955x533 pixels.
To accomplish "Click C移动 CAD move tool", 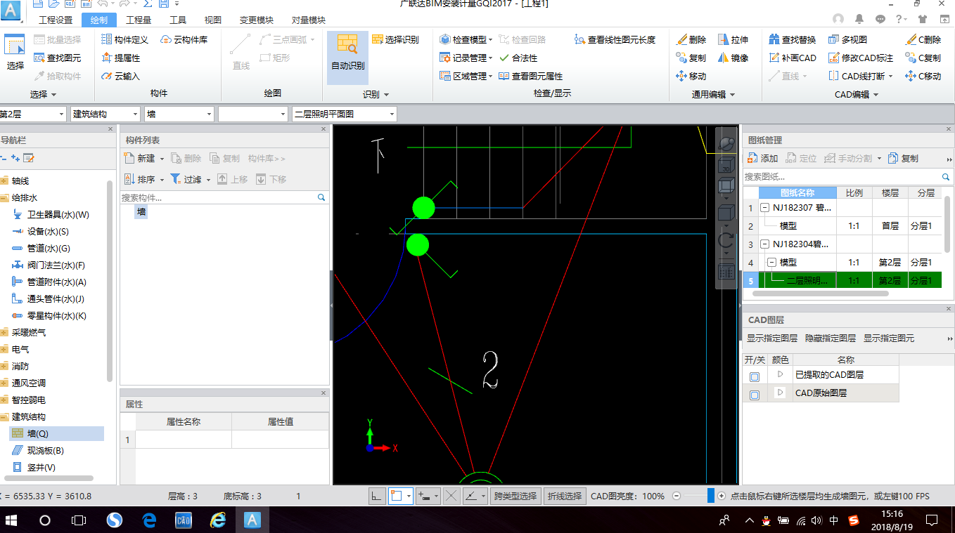I will pyautogui.click(x=923, y=76).
